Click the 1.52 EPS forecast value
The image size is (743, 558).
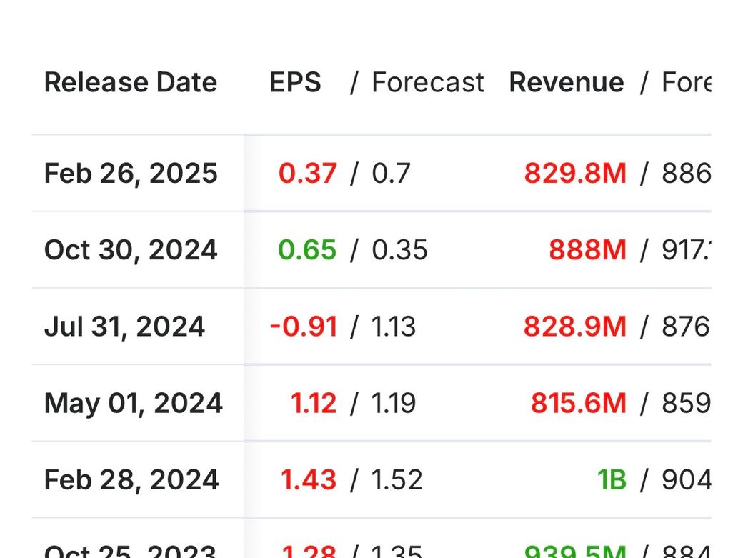397,479
